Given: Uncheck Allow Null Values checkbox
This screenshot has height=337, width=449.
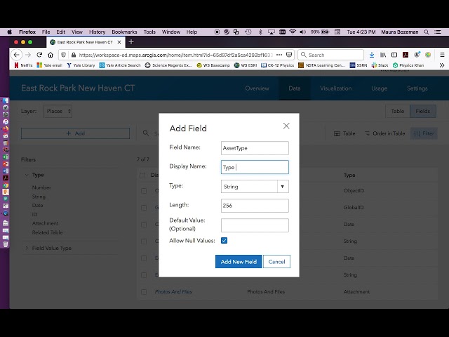Looking at the screenshot, I should [x=224, y=240].
